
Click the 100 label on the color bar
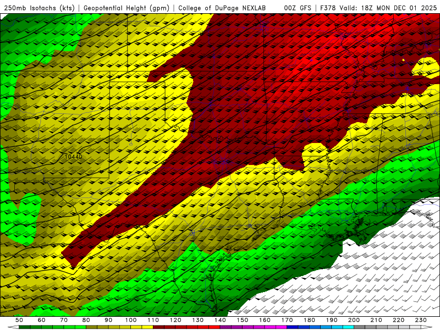[131, 320]
